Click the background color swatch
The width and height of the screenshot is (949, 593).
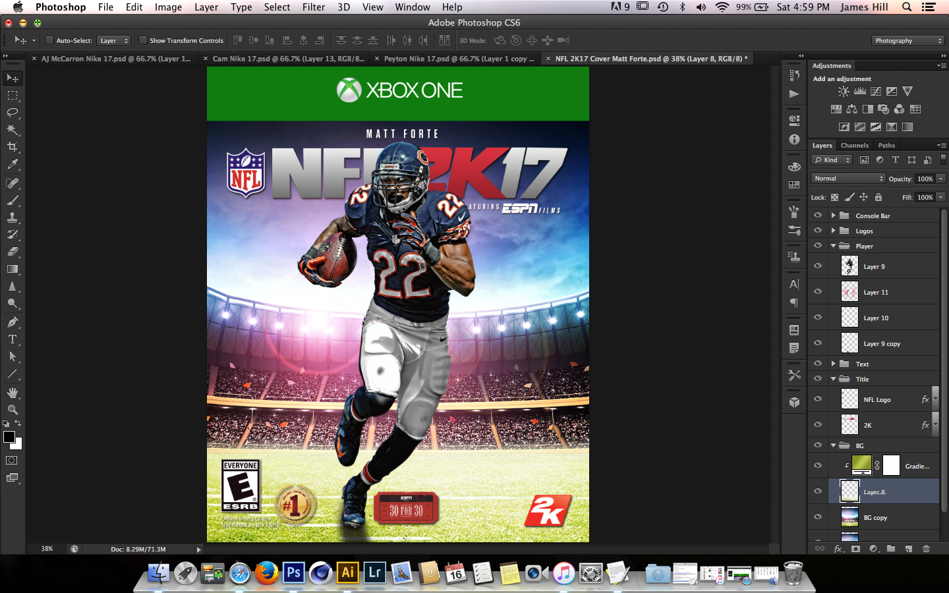point(18,445)
